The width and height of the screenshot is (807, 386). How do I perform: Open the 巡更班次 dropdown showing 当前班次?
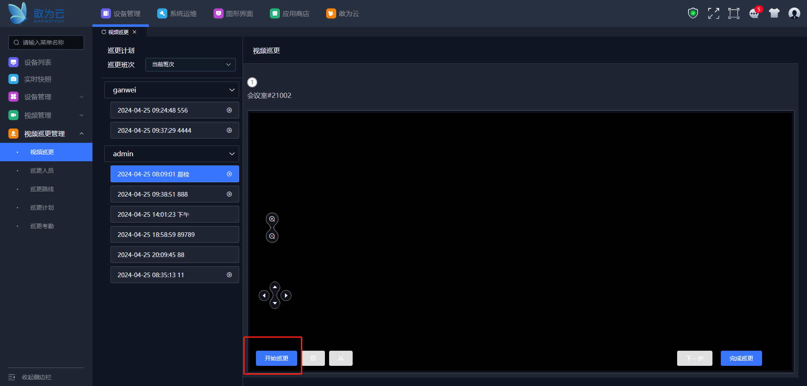190,65
